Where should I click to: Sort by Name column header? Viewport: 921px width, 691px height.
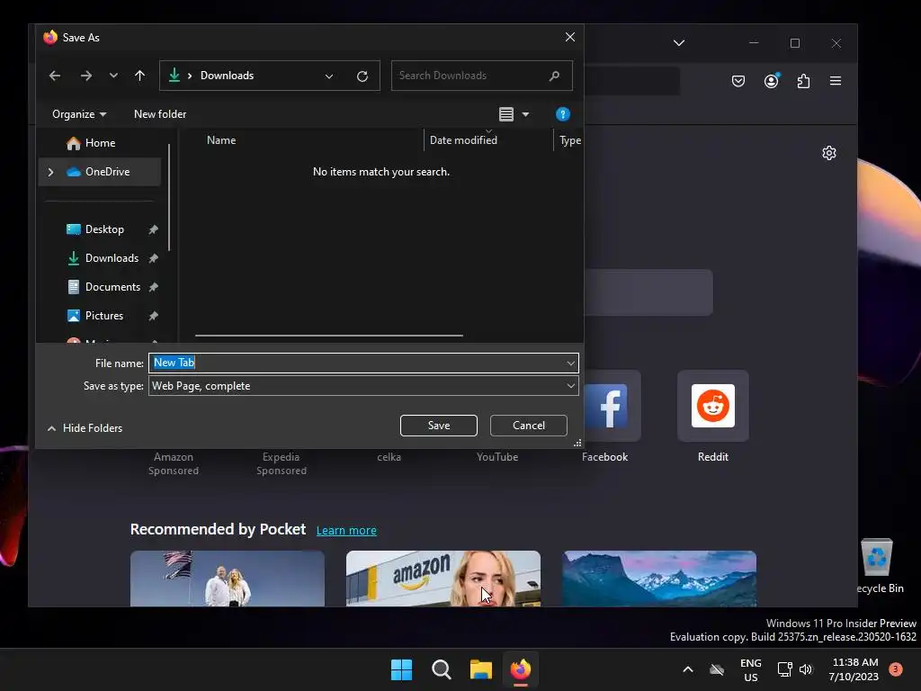click(221, 139)
